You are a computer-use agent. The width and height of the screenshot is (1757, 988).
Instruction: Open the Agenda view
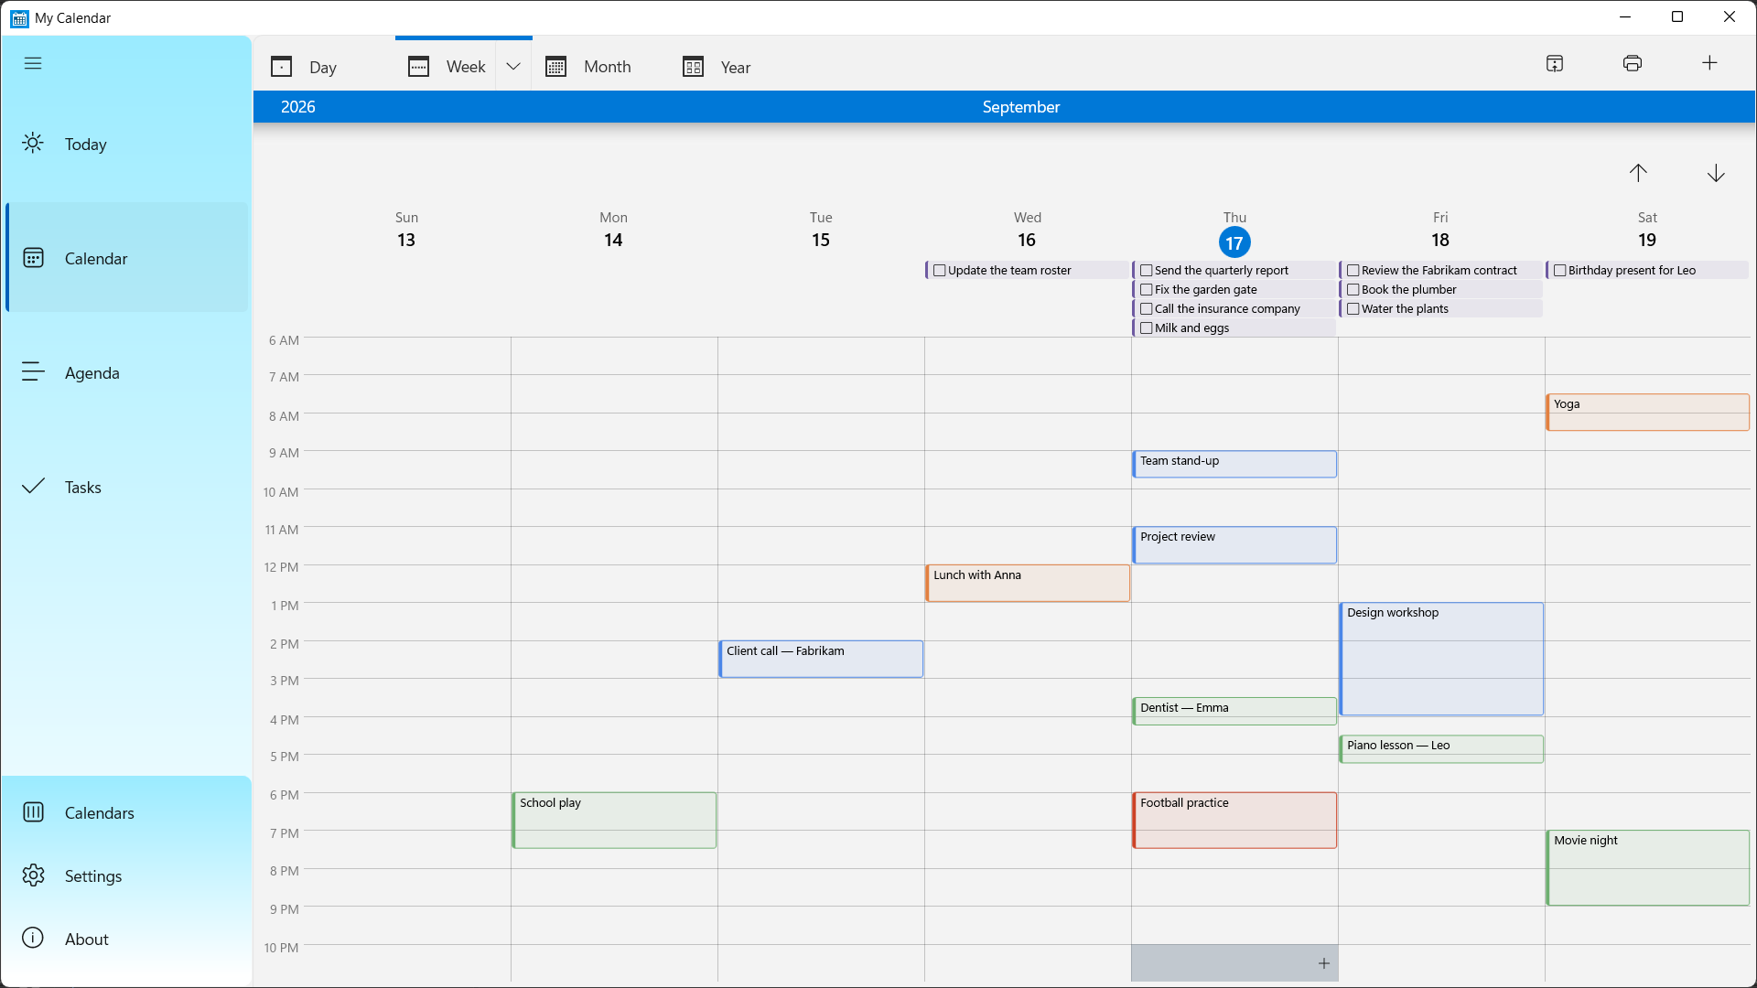pyautogui.click(x=127, y=372)
